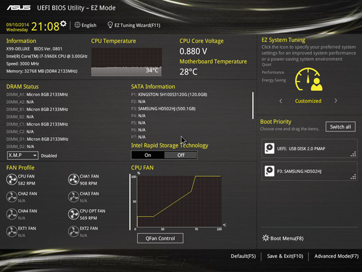Click the globe language icon
The width and height of the screenshot is (362, 272).
tap(77, 25)
